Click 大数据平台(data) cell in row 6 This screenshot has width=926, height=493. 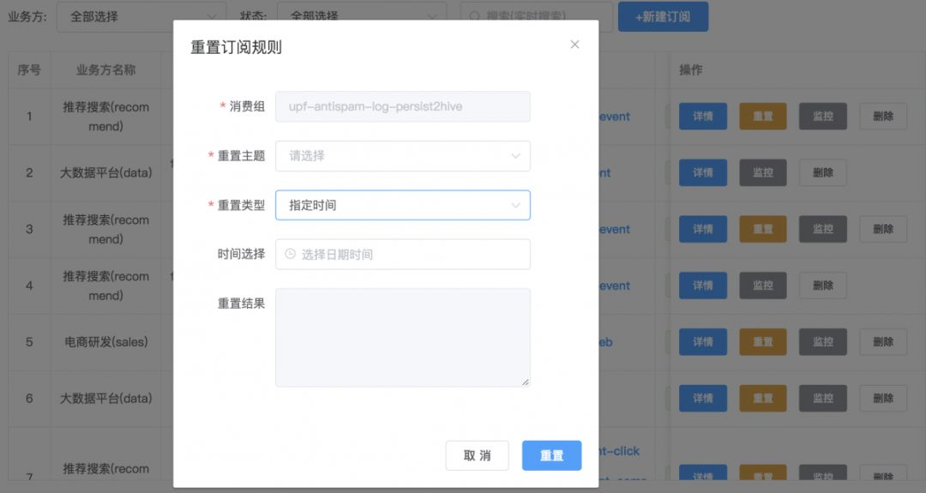105,398
